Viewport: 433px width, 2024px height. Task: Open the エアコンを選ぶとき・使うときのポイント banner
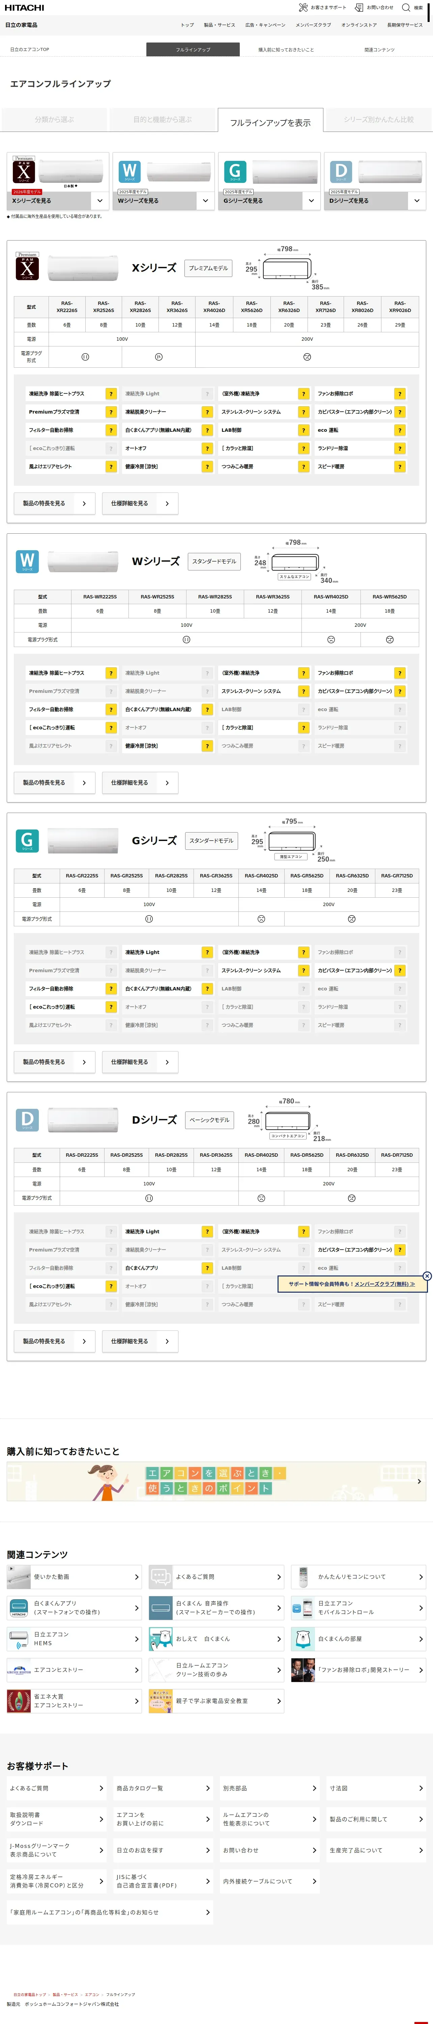216,1481
